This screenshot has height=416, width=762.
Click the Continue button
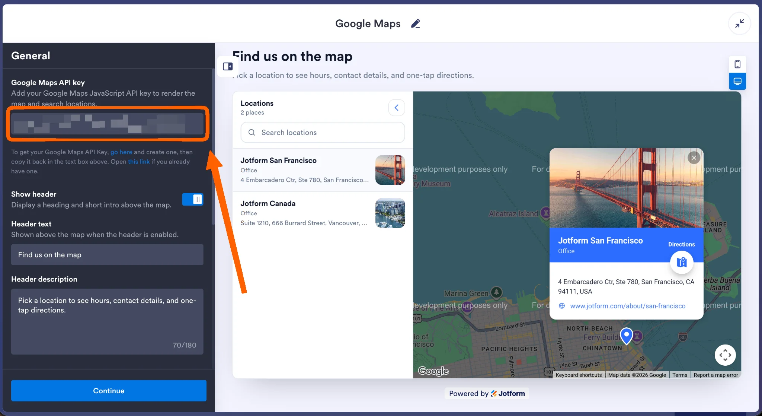click(109, 391)
